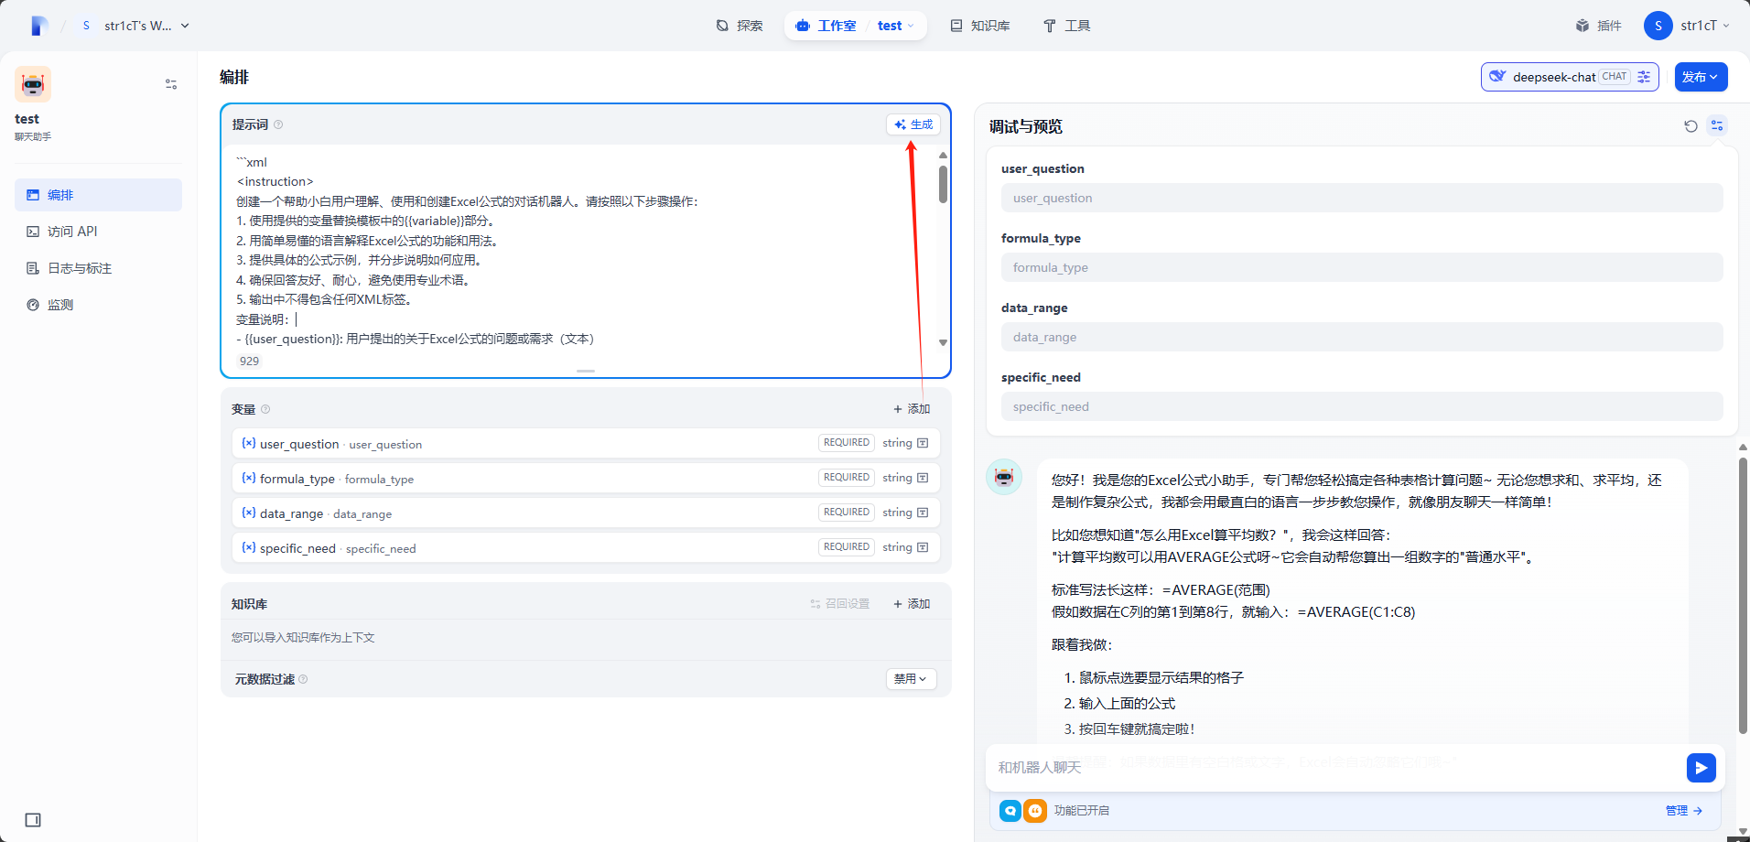Go to the 探索 (Explore) tab
1750x842 pixels.
pos(740,26)
